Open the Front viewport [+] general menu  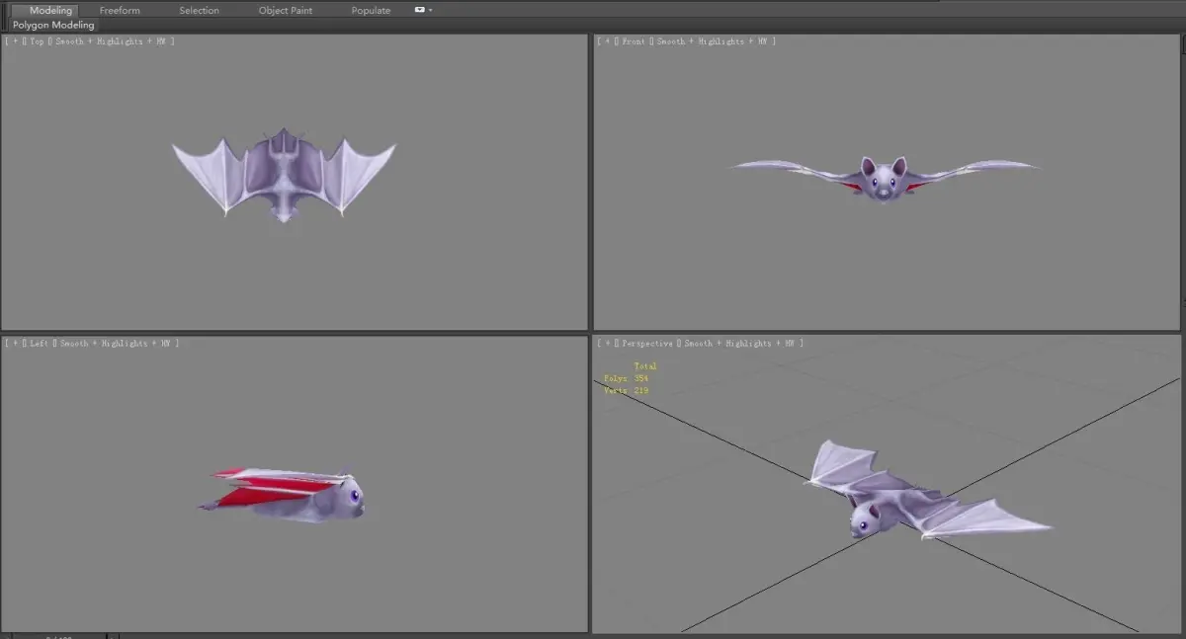(609, 41)
